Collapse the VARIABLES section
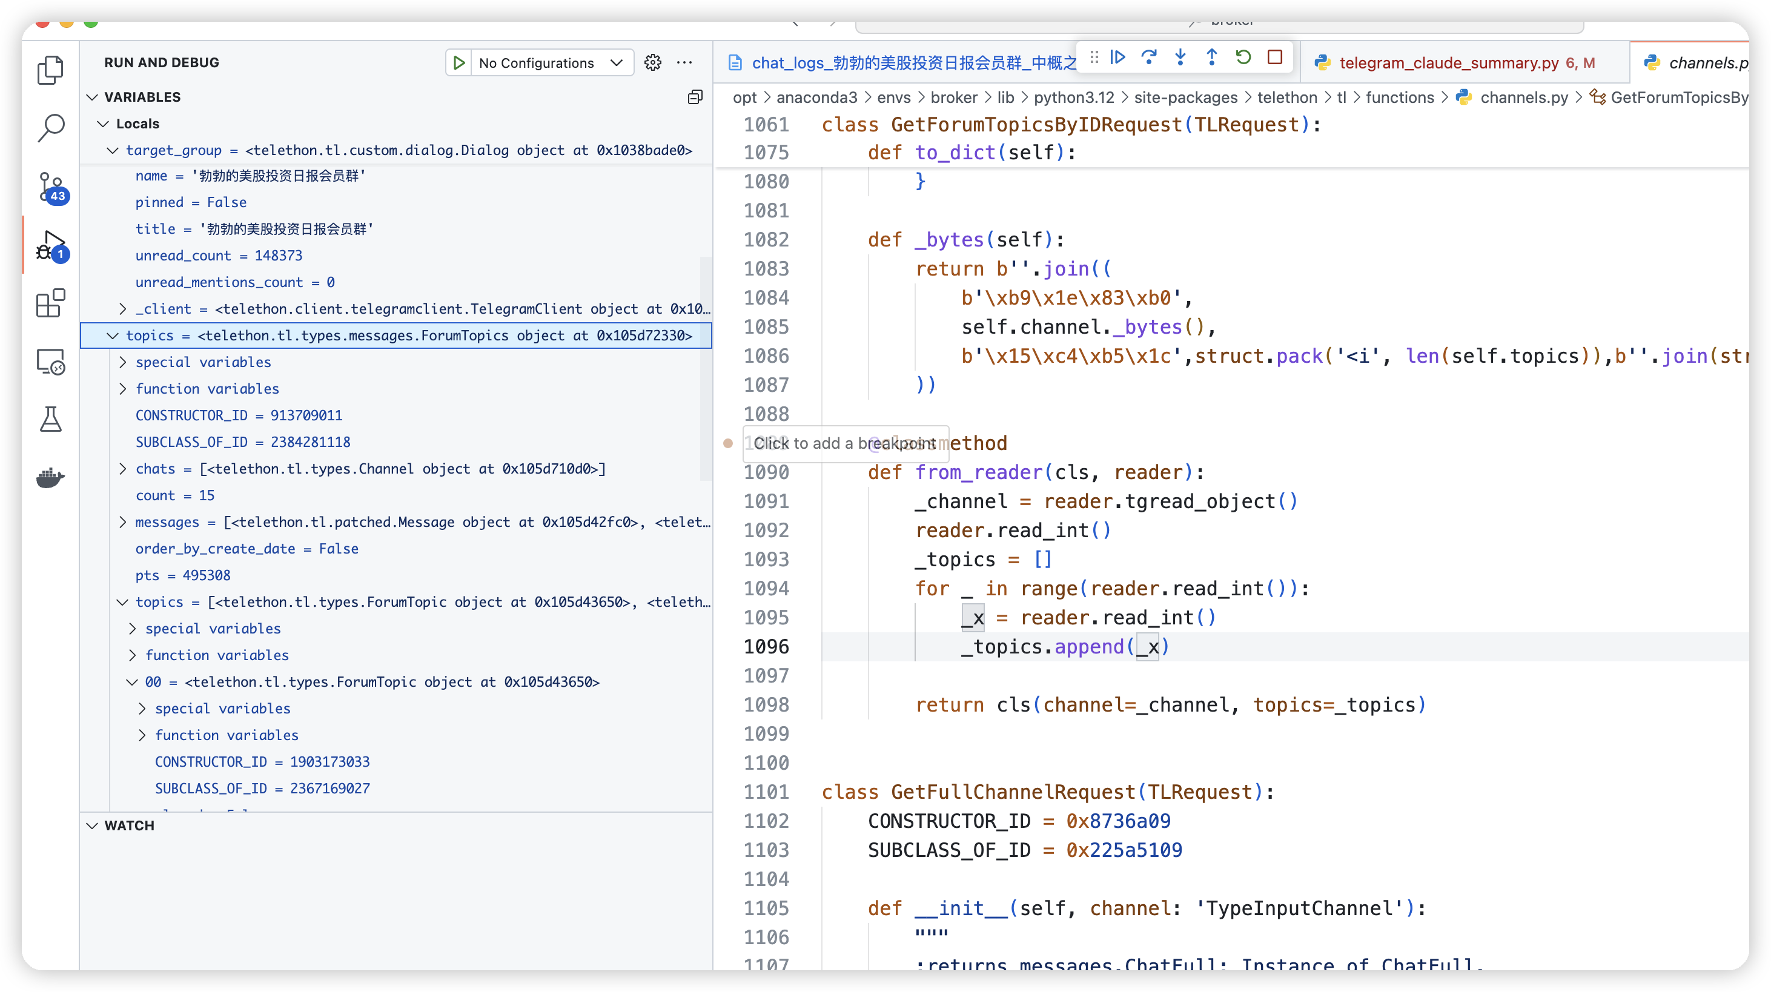Image resolution: width=1771 pixels, height=992 pixels. point(91,97)
